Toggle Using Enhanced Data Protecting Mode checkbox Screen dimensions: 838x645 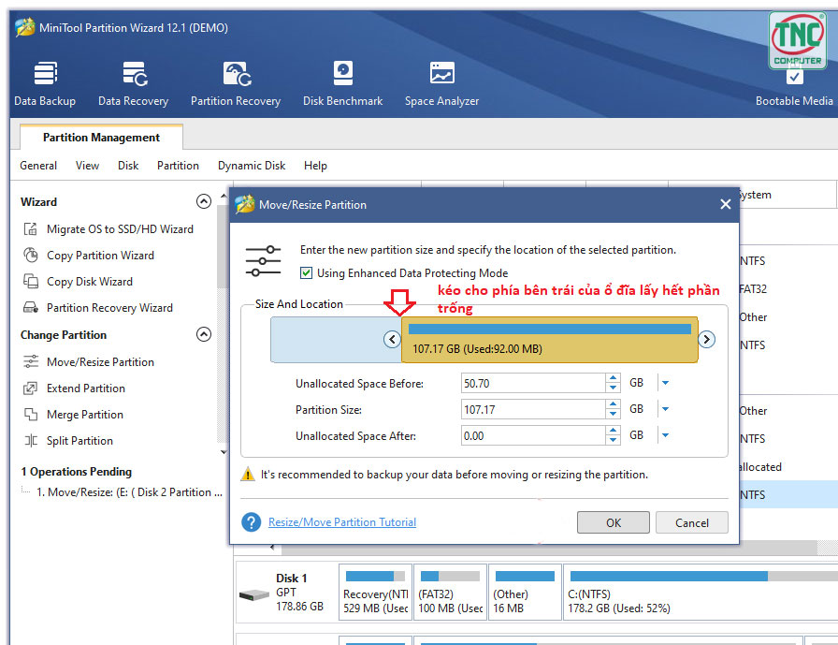306,273
